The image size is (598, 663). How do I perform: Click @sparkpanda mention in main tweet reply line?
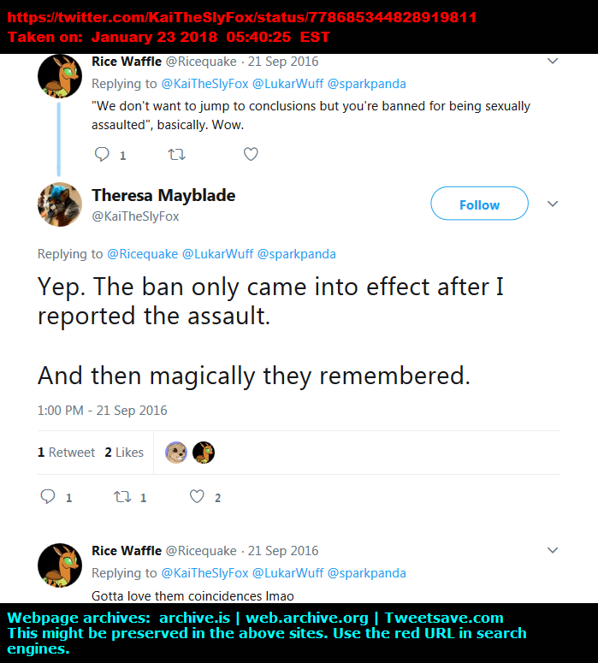click(x=296, y=254)
